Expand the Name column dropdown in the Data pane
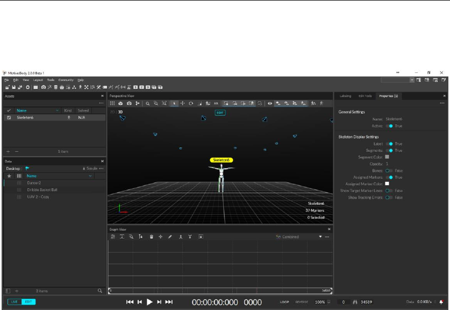Screen dimensions: 450x310 (90, 176)
